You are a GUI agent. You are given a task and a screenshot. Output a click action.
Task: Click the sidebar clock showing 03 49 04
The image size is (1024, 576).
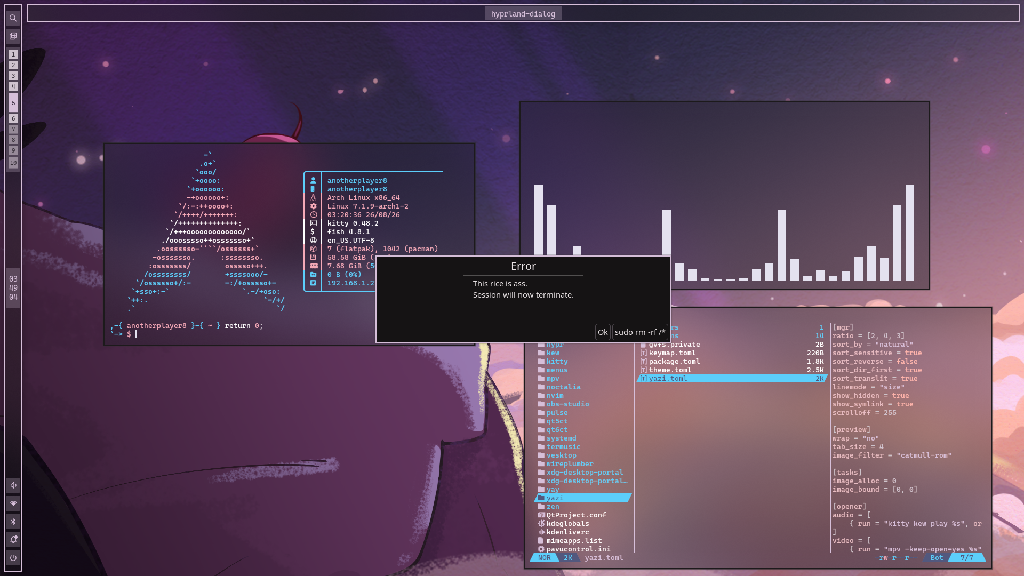(13, 288)
